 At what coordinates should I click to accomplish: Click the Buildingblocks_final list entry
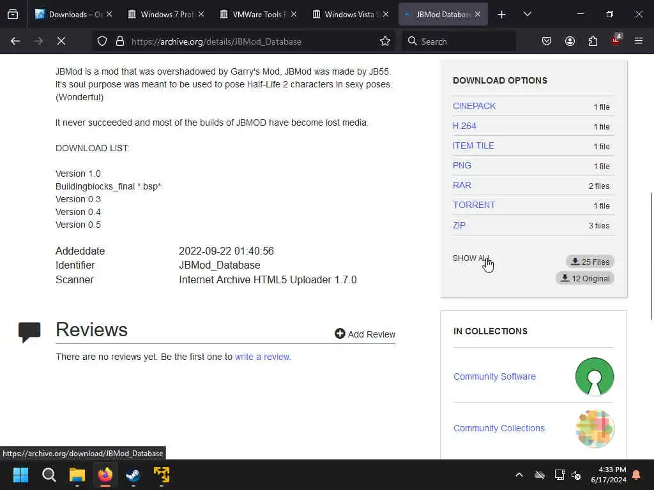pos(108,186)
